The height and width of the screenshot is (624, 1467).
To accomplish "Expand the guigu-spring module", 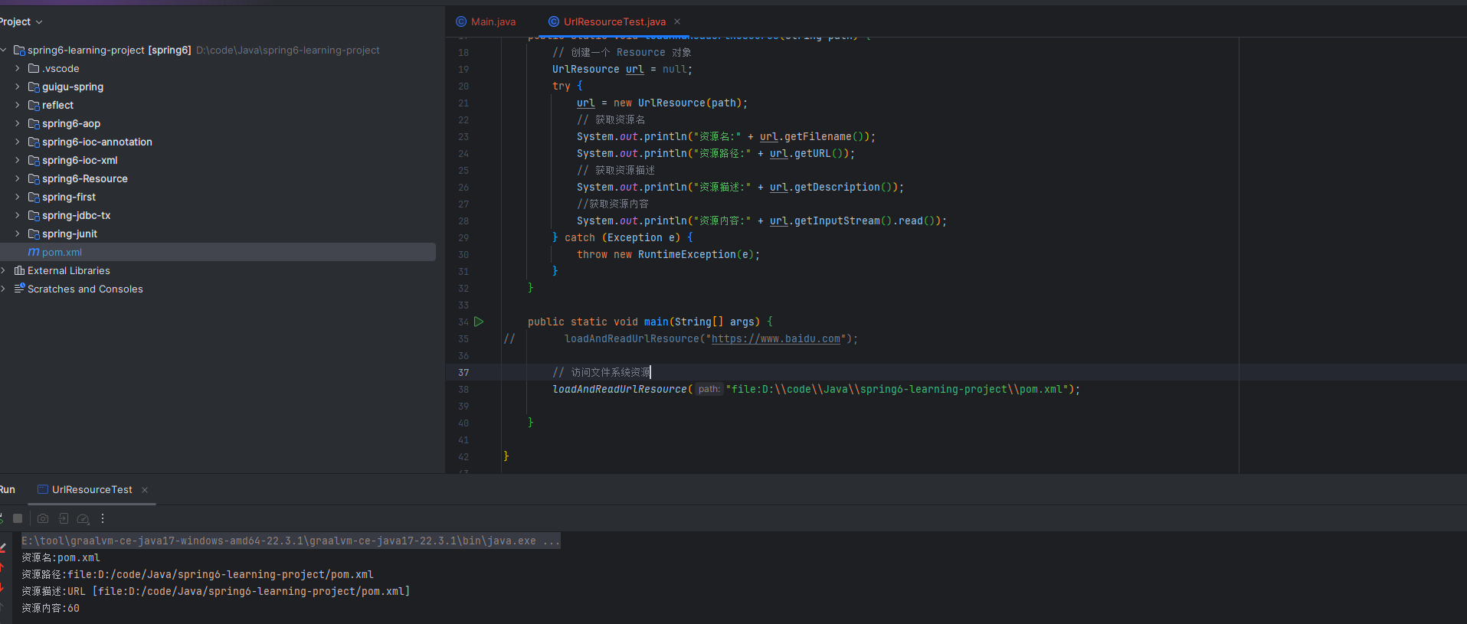I will click(x=18, y=87).
